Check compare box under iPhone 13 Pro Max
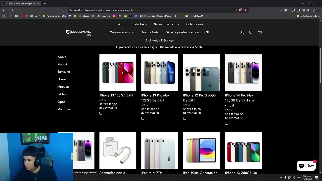Viewport: 322px width, 181px height. point(143,118)
